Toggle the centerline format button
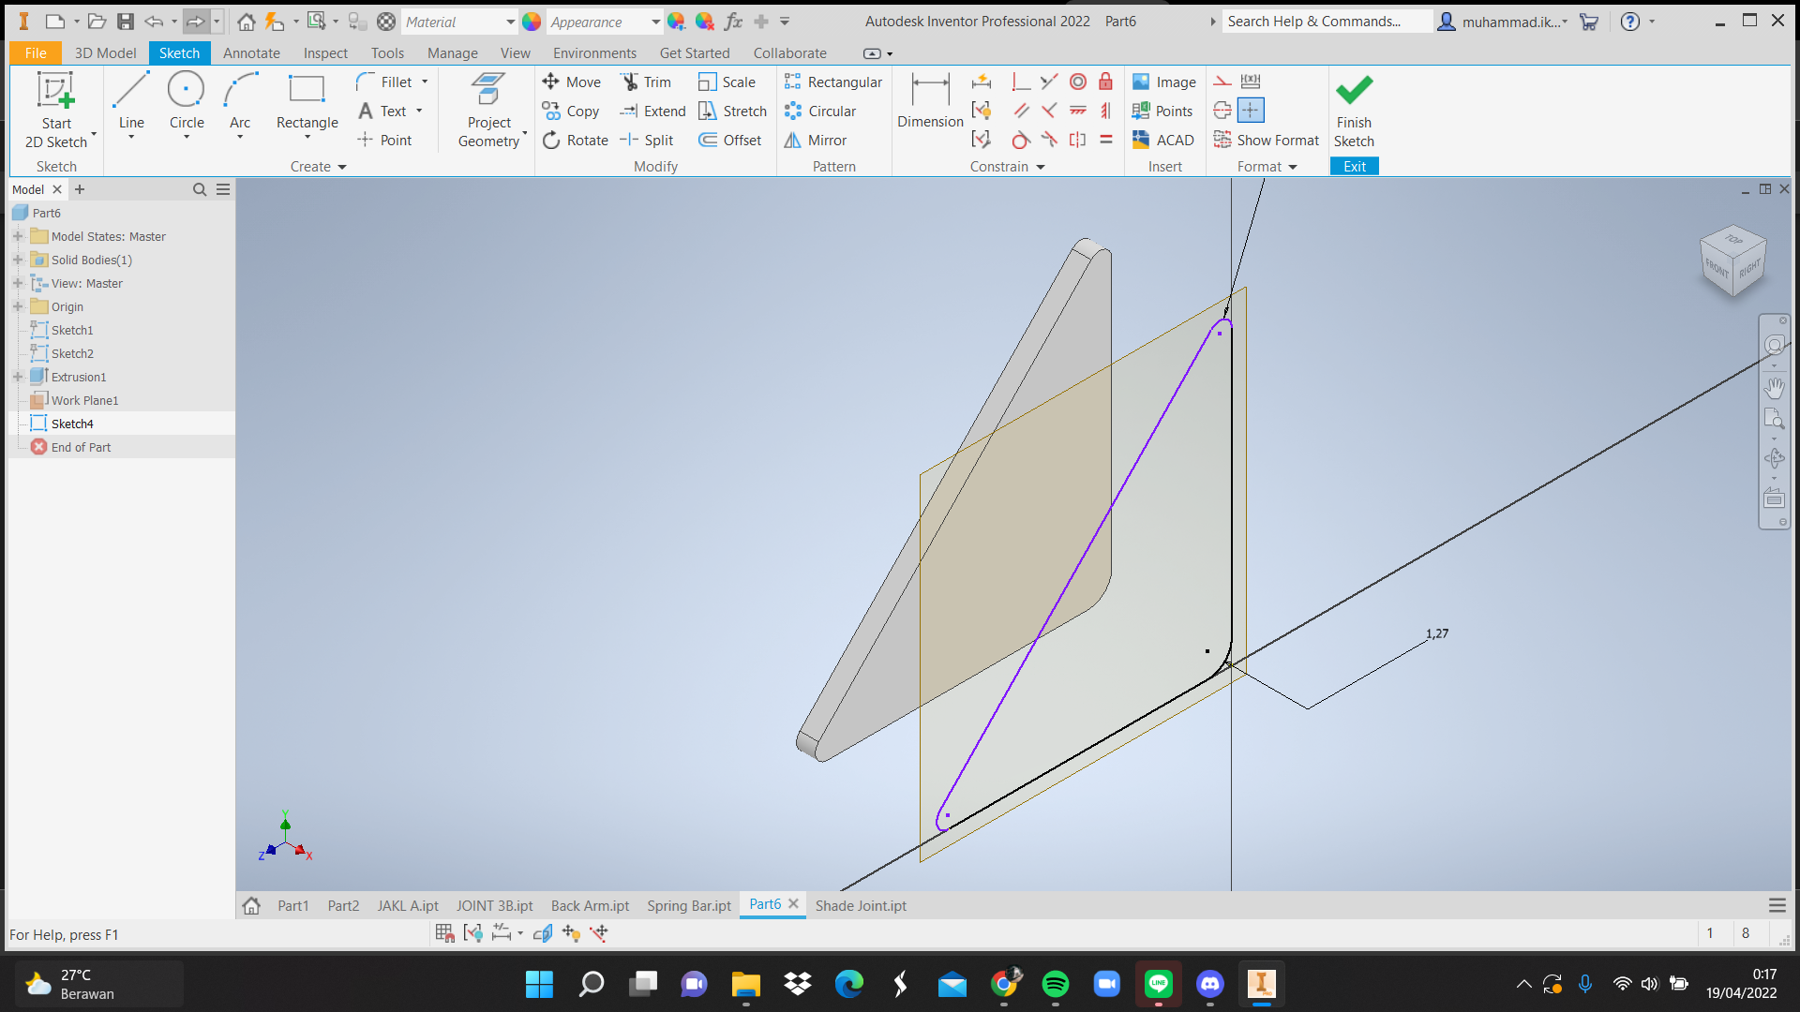Screen dimensions: 1800x1012 click(1222, 111)
